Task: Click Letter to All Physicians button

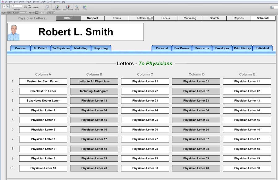Action: tap(94, 82)
